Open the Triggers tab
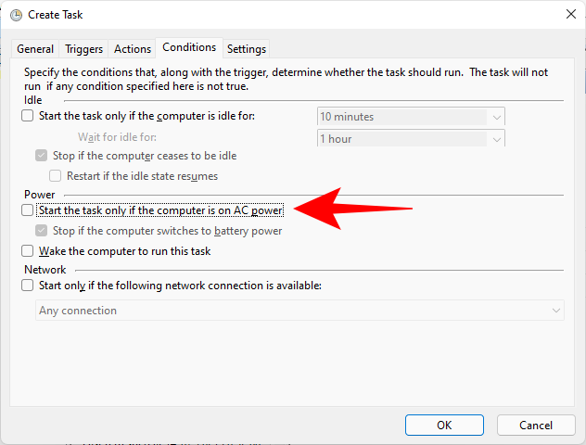Viewport: 586px width, 445px height. click(83, 49)
